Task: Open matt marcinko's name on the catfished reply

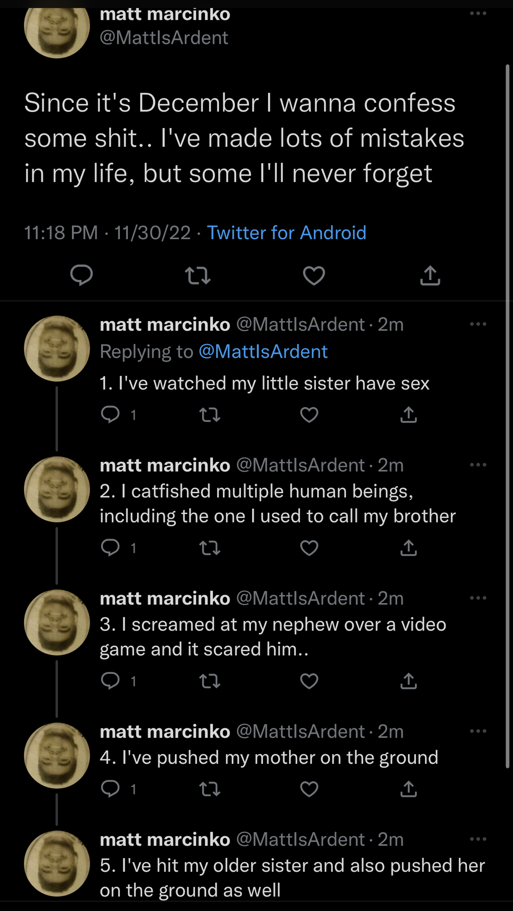Action: click(165, 466)
